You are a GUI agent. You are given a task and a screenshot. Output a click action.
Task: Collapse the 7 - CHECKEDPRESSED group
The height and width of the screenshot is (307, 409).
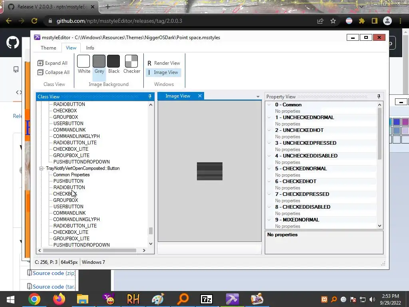(x=269, y=194)
